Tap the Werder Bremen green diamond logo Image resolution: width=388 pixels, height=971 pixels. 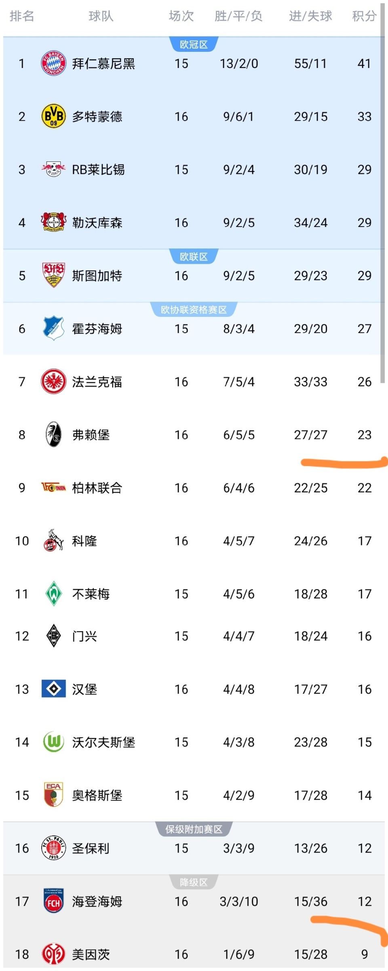pos(53,594)
